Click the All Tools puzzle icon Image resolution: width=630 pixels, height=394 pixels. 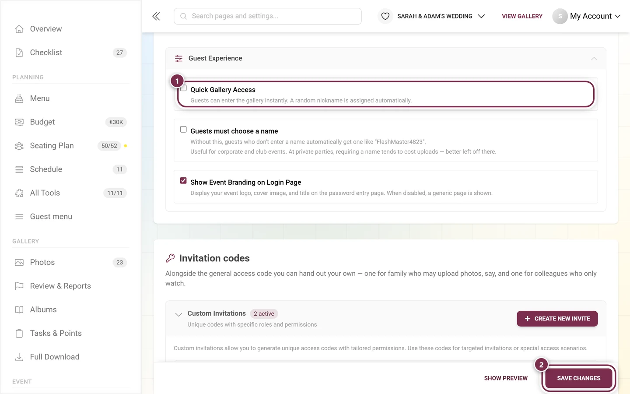pos(19,193)
